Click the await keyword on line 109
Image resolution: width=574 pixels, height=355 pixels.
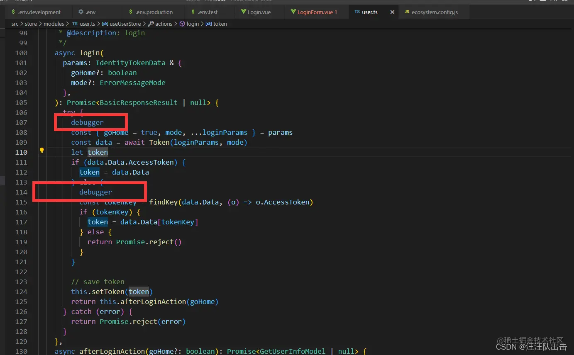point(135,142)
